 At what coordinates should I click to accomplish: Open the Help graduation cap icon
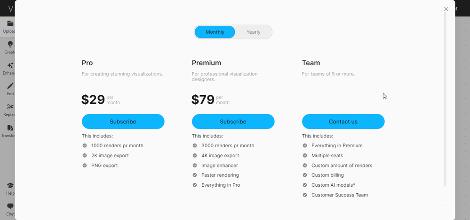[10, 186]
